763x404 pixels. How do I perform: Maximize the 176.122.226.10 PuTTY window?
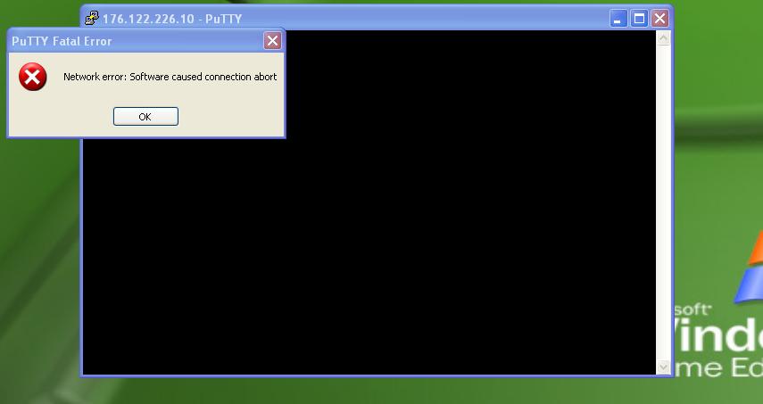(x=639, y=19)
